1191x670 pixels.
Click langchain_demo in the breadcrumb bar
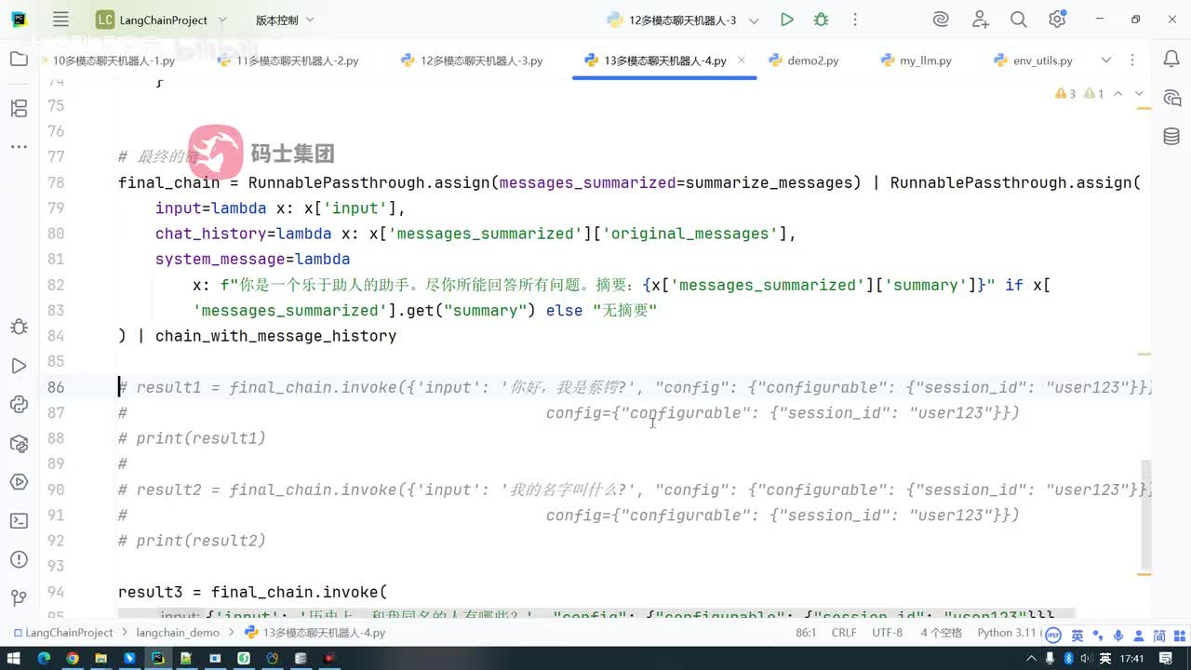click(x=178, y=633)
